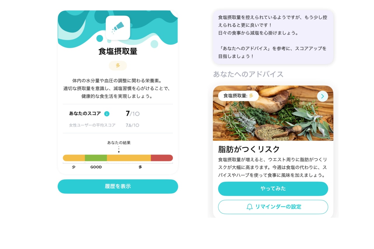374x249 pixels.
Task: Click the 多 status badge under title
Action: [x=118, y=66]
